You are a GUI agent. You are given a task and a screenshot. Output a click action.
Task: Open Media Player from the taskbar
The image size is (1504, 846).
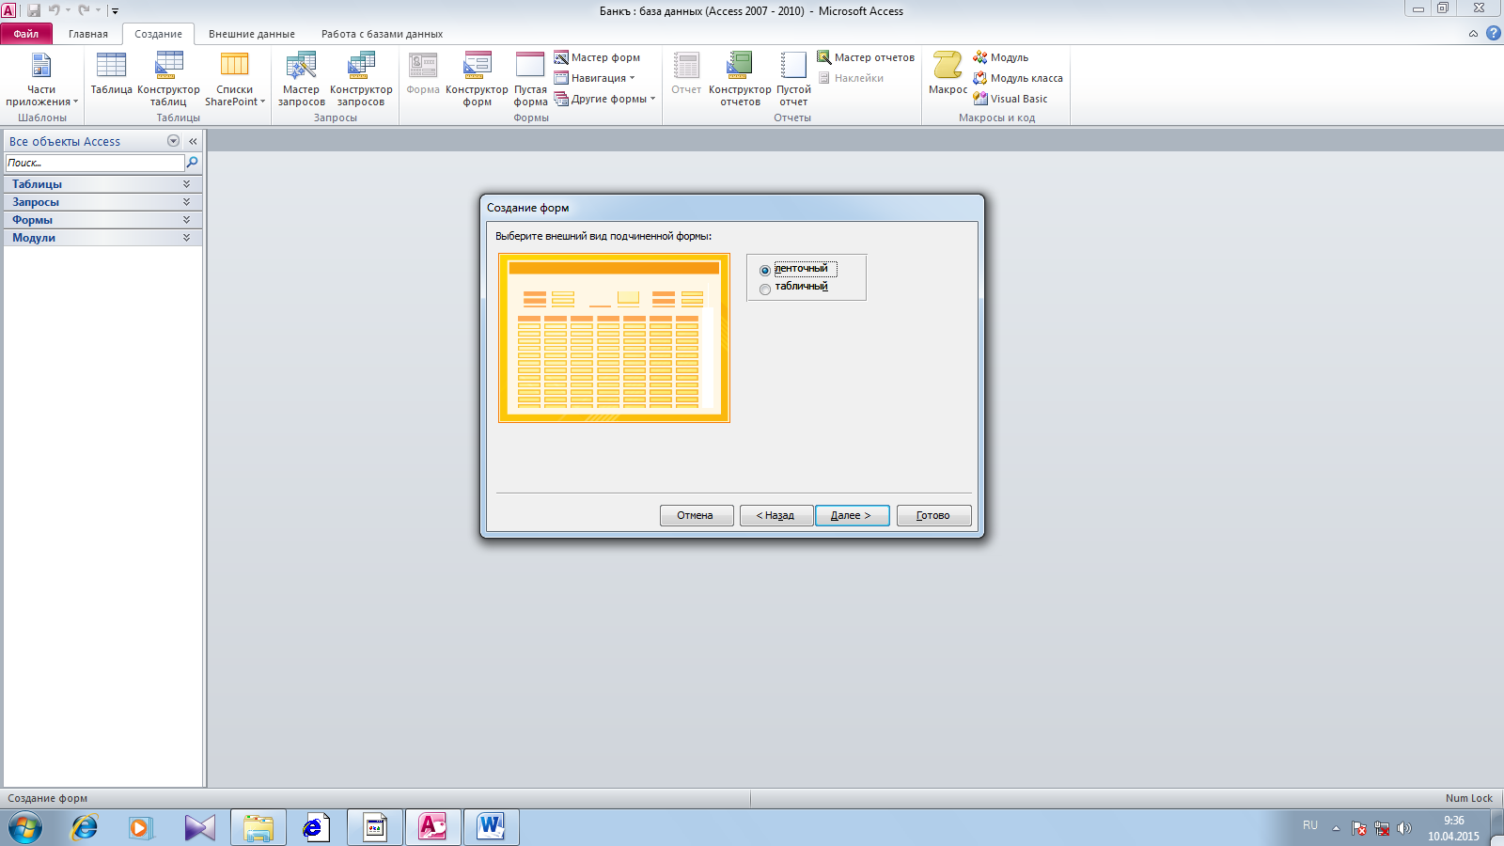[141, 827]
